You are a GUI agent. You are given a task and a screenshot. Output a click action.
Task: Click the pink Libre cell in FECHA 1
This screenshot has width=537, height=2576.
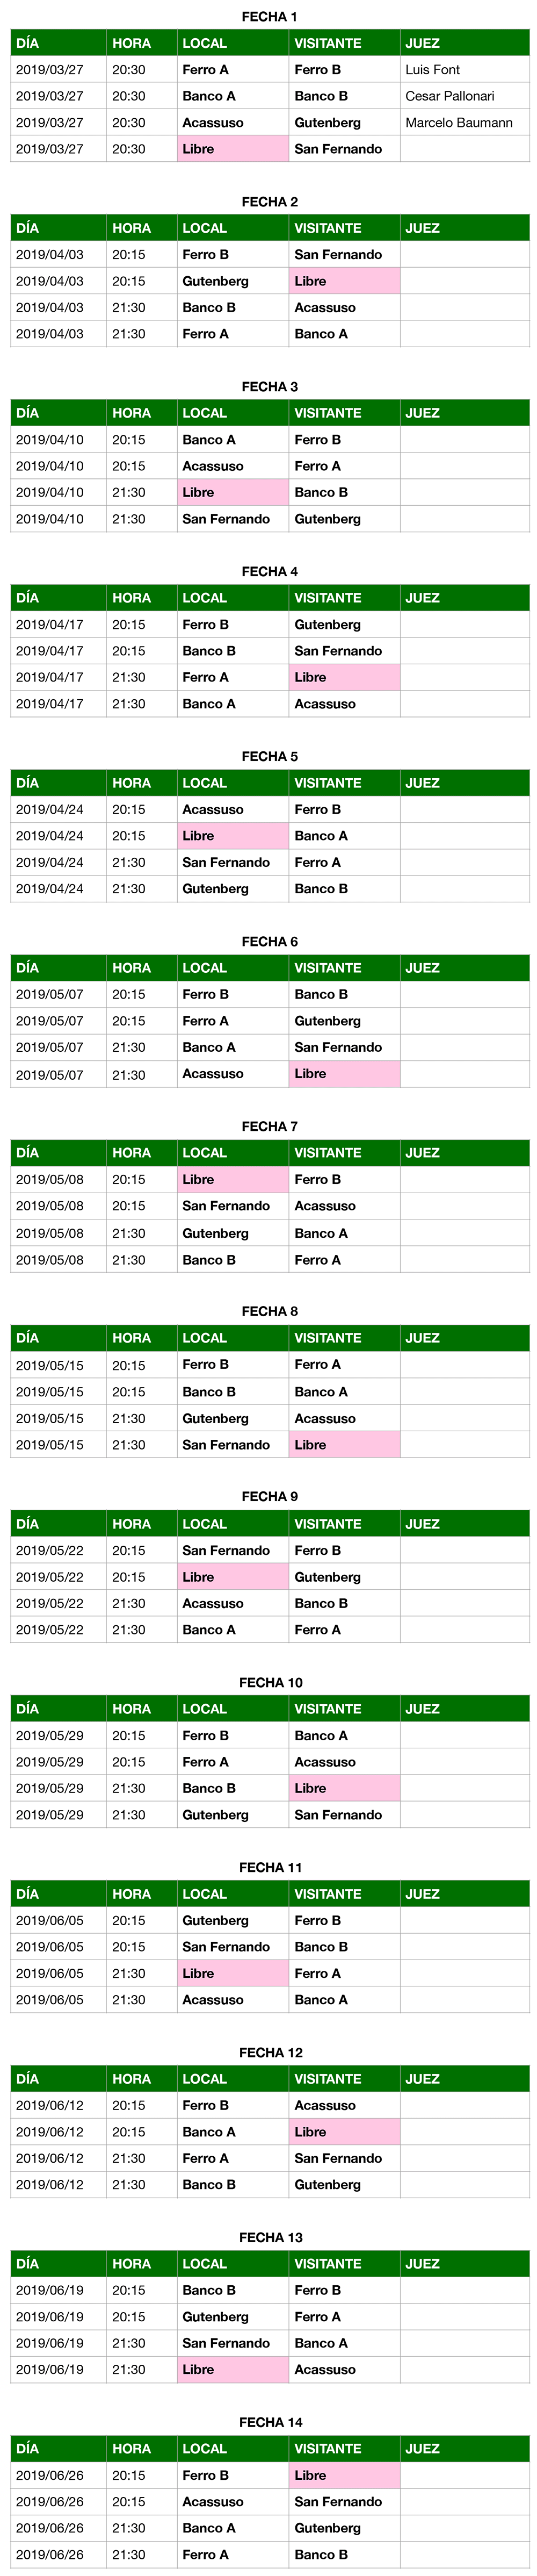232,149
